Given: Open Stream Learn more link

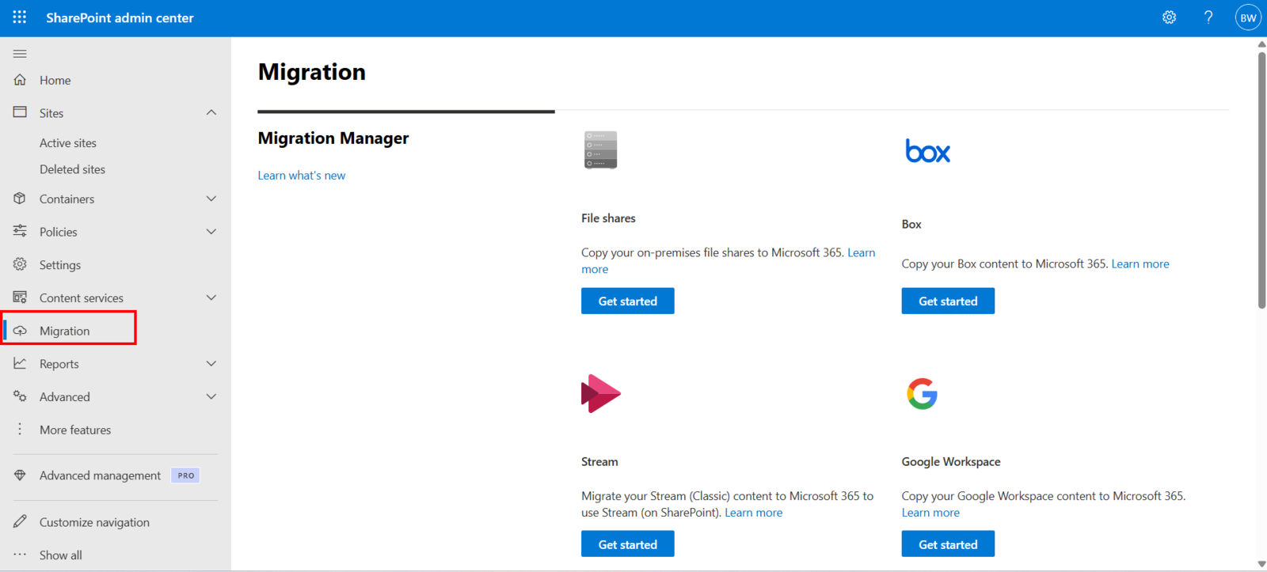Looking at the screenshot, I should pyautogui.click(x=754, y=513).
